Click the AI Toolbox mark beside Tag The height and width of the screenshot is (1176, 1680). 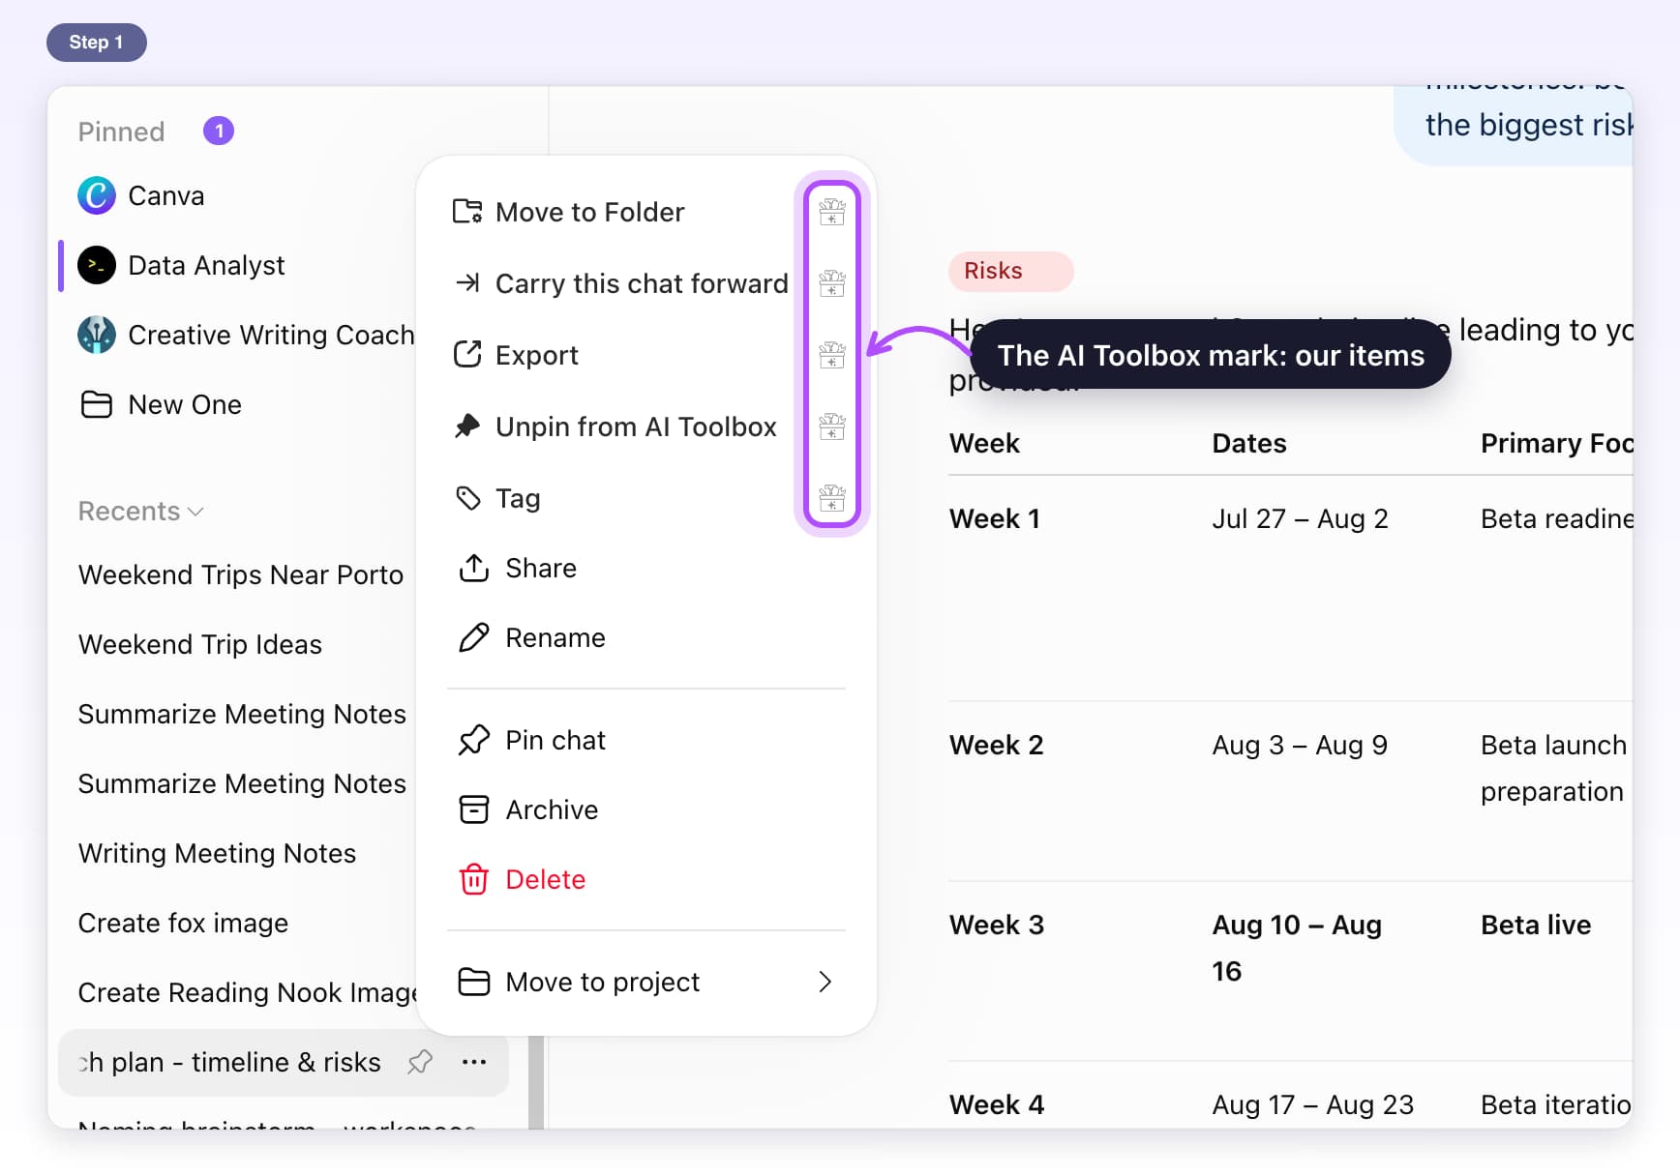[x=832, y=498]
